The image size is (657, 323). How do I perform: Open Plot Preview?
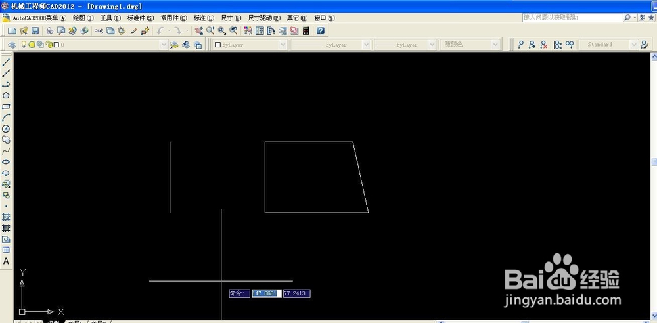[61, 31]
